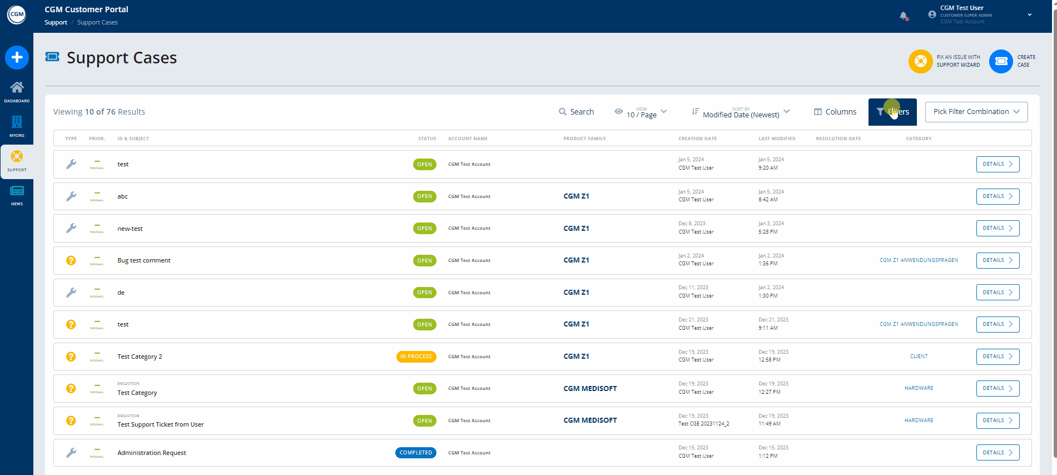Open Details for 'Test Category 2' case
Image resolution: width=1057 pixels, height=475 pixels.
998,357
